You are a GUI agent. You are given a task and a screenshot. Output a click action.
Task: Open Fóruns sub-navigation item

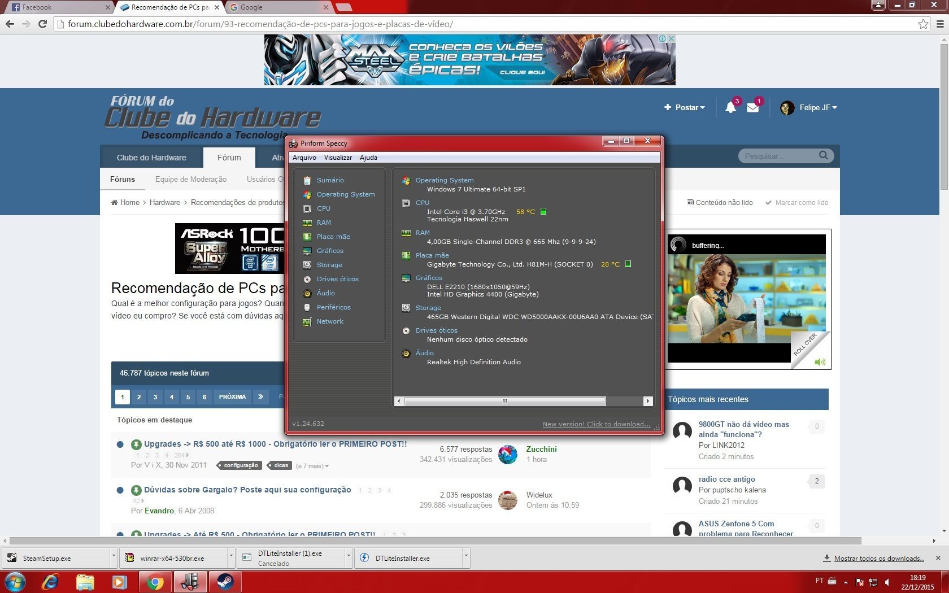123,179
